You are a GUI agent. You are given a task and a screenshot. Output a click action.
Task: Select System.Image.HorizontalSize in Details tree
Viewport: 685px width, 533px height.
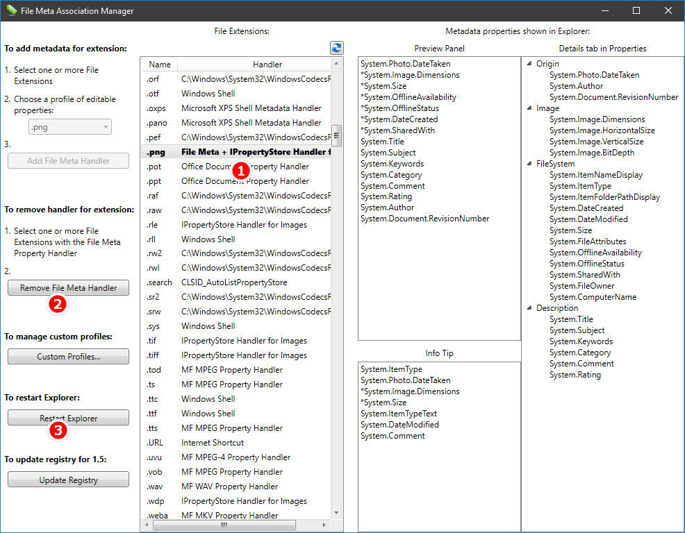pos(602,130)
